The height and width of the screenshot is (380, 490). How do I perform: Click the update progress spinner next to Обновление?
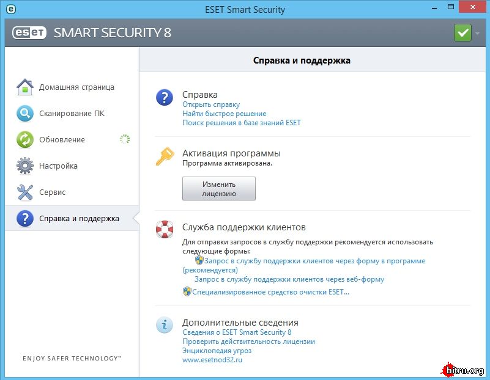point(125,139)
